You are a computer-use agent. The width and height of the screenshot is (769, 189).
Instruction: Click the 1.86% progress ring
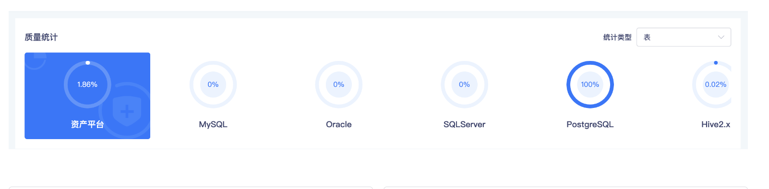point(87,84)
